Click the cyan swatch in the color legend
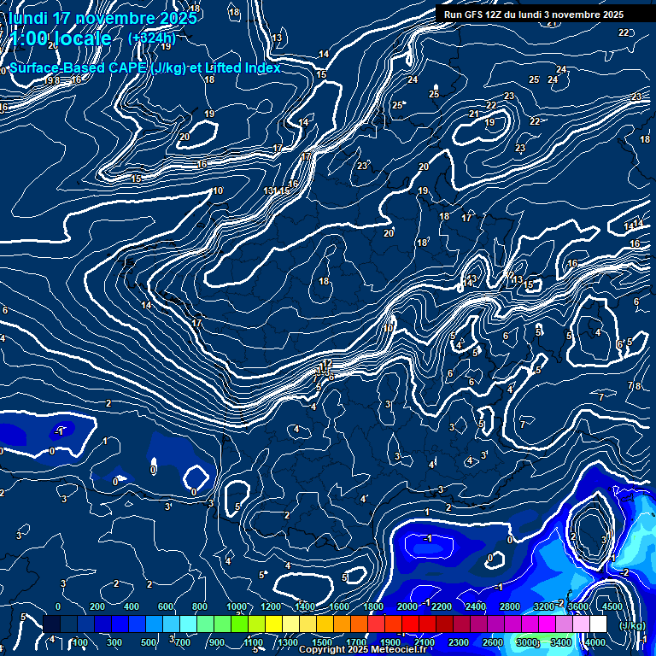 (x=188, y=624)
